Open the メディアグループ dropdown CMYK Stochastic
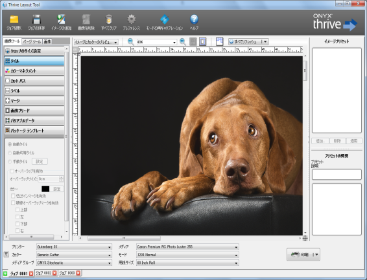This screenshot has height=280, width=367. pos(74,263)
